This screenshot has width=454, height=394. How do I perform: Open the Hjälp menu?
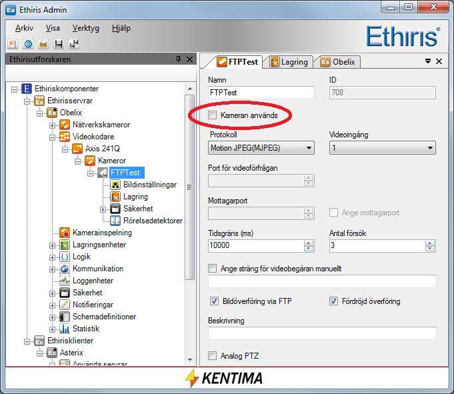click(121, 28)
